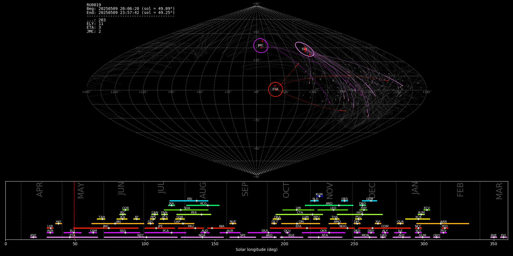Click the XHE shower label in timeline
The height and width of the screenshot is (256, 513).
pos(494,236)
